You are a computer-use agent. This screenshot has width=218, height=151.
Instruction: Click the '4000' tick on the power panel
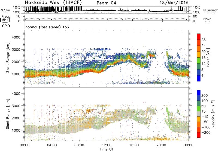(16, 37)
